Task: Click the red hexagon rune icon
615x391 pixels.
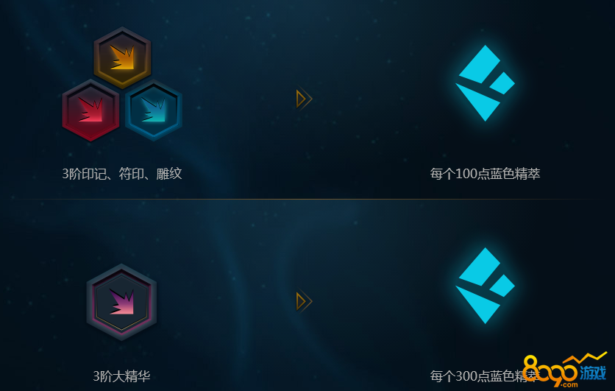Action: [90, 110]
